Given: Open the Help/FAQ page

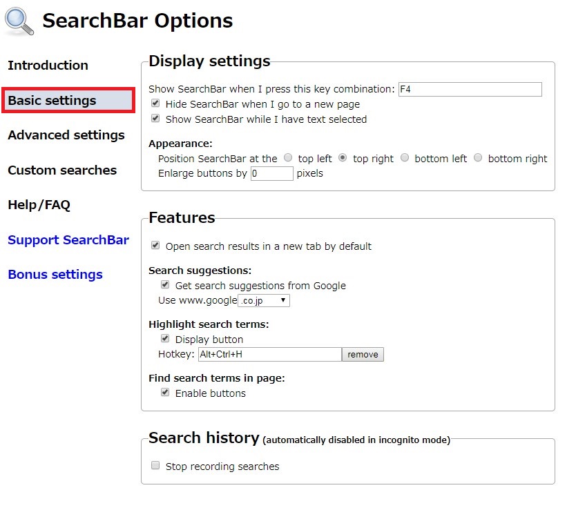Looking at the screenshot, I should pyautogui.click(x=39, y=205).
